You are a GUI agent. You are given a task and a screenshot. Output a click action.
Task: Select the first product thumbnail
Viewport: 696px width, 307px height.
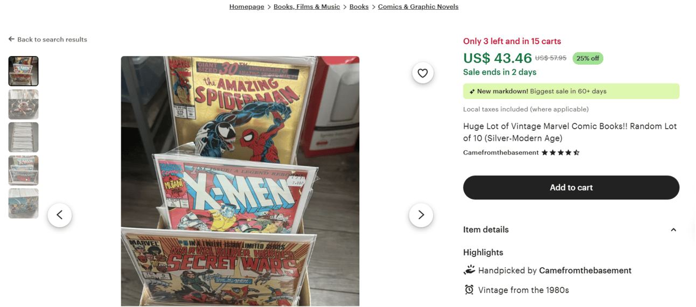coord(23,71)
